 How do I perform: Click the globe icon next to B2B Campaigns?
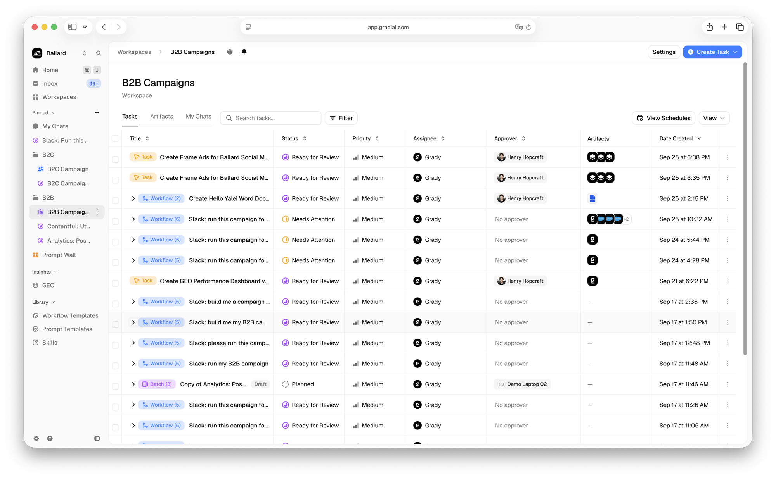click(230, 52)
